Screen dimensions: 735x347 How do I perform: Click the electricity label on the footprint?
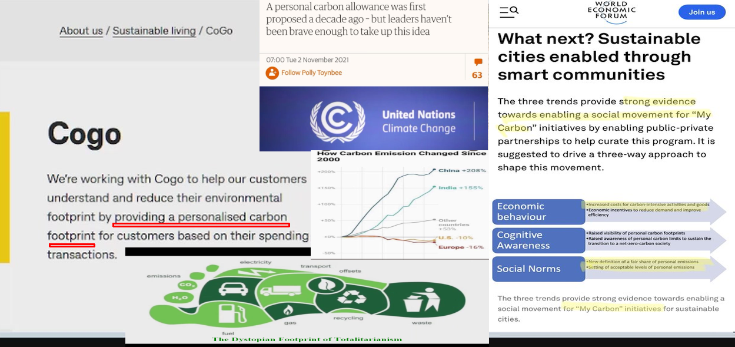[x=256, y=262]
